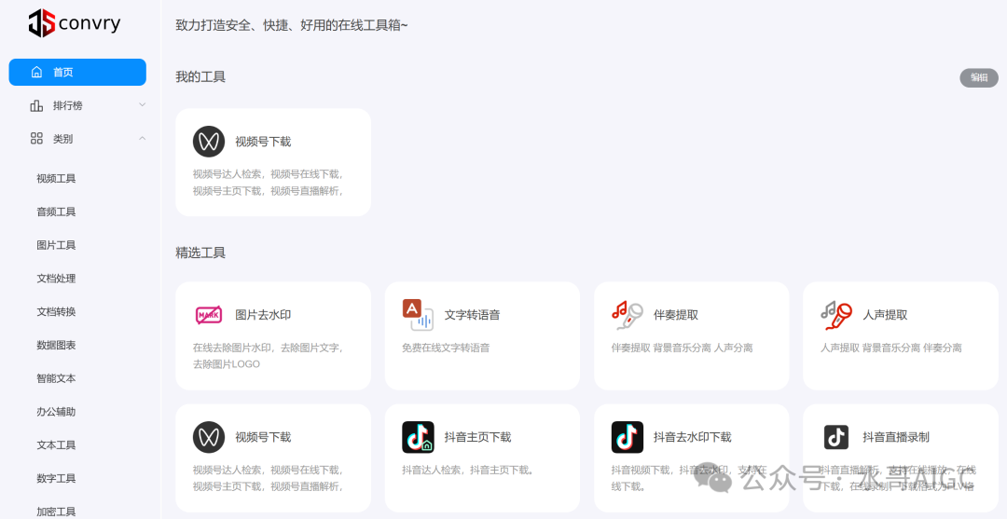
Task: Select 智能文本 category
Action: click(x=57, y=378)
